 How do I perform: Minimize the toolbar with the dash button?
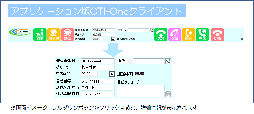click(x=242, y=30)
